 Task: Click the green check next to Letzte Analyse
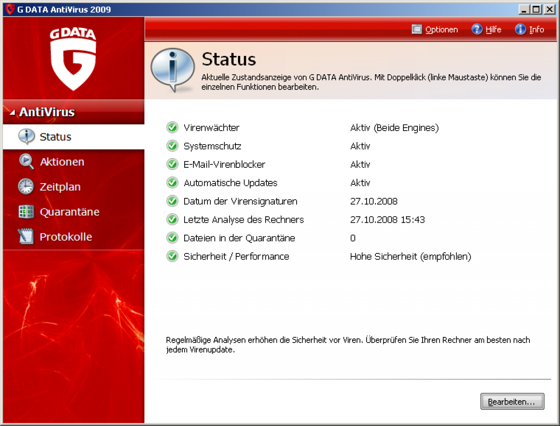172,219
